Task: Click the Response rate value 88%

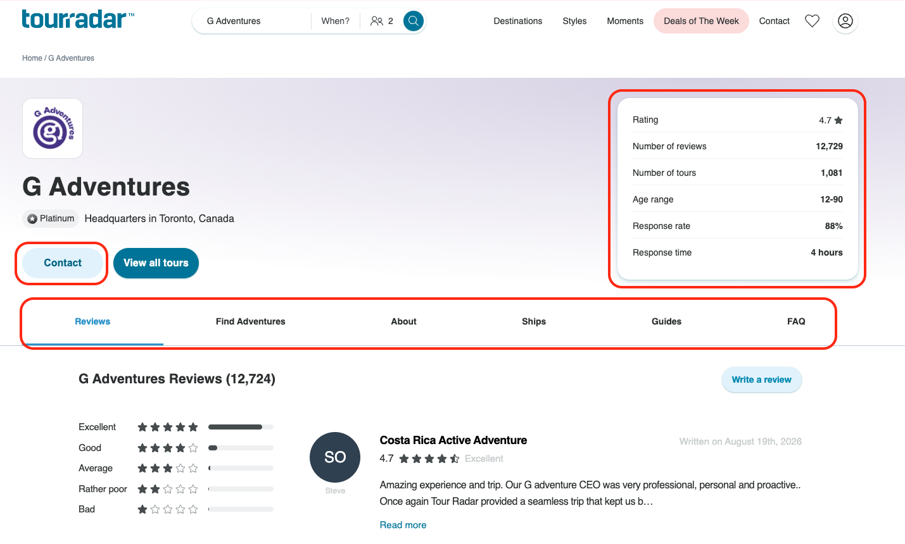Action: click(834, 226)
